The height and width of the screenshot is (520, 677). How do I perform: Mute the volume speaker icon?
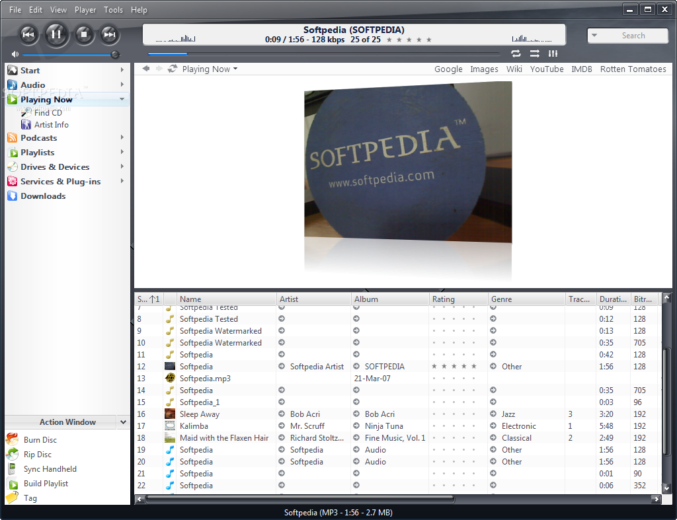15,54
